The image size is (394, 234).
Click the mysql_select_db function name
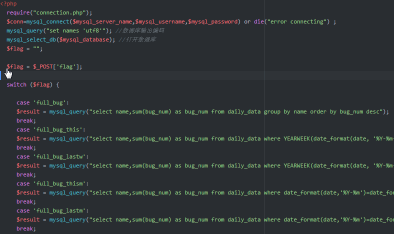pos(31,39)
